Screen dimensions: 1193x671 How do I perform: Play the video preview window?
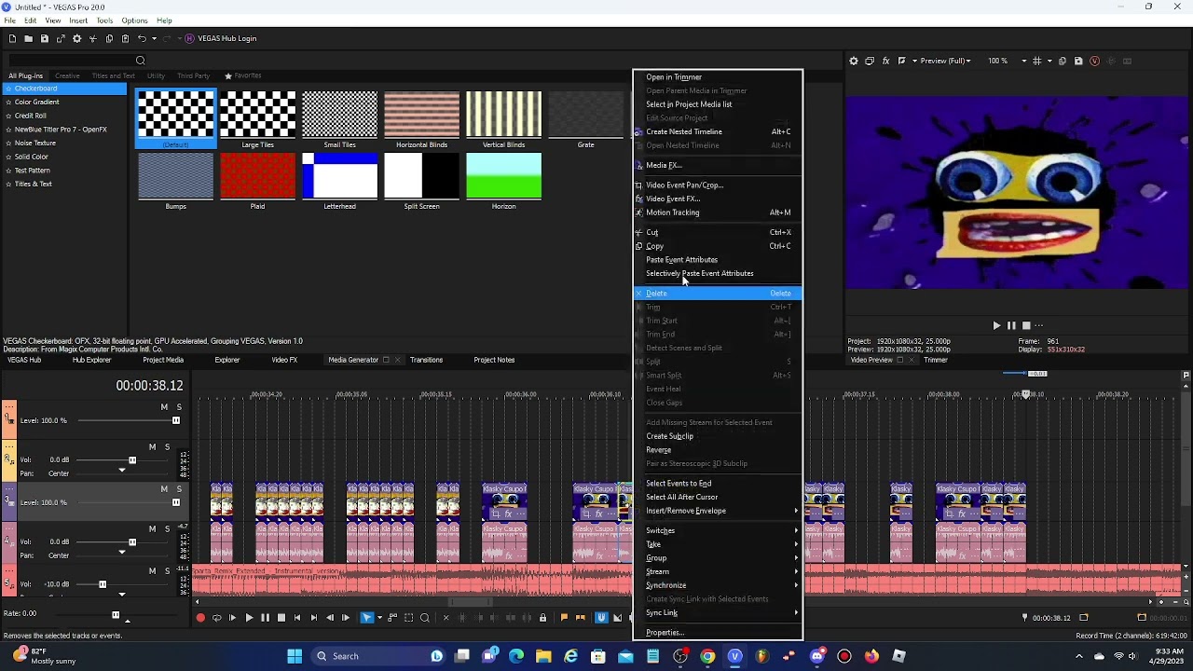click(x=996, y=325)
